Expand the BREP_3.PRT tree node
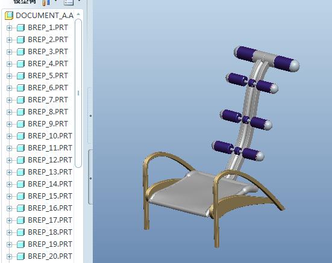This screenshot has width=332, height=263. [x=9, y=52]
